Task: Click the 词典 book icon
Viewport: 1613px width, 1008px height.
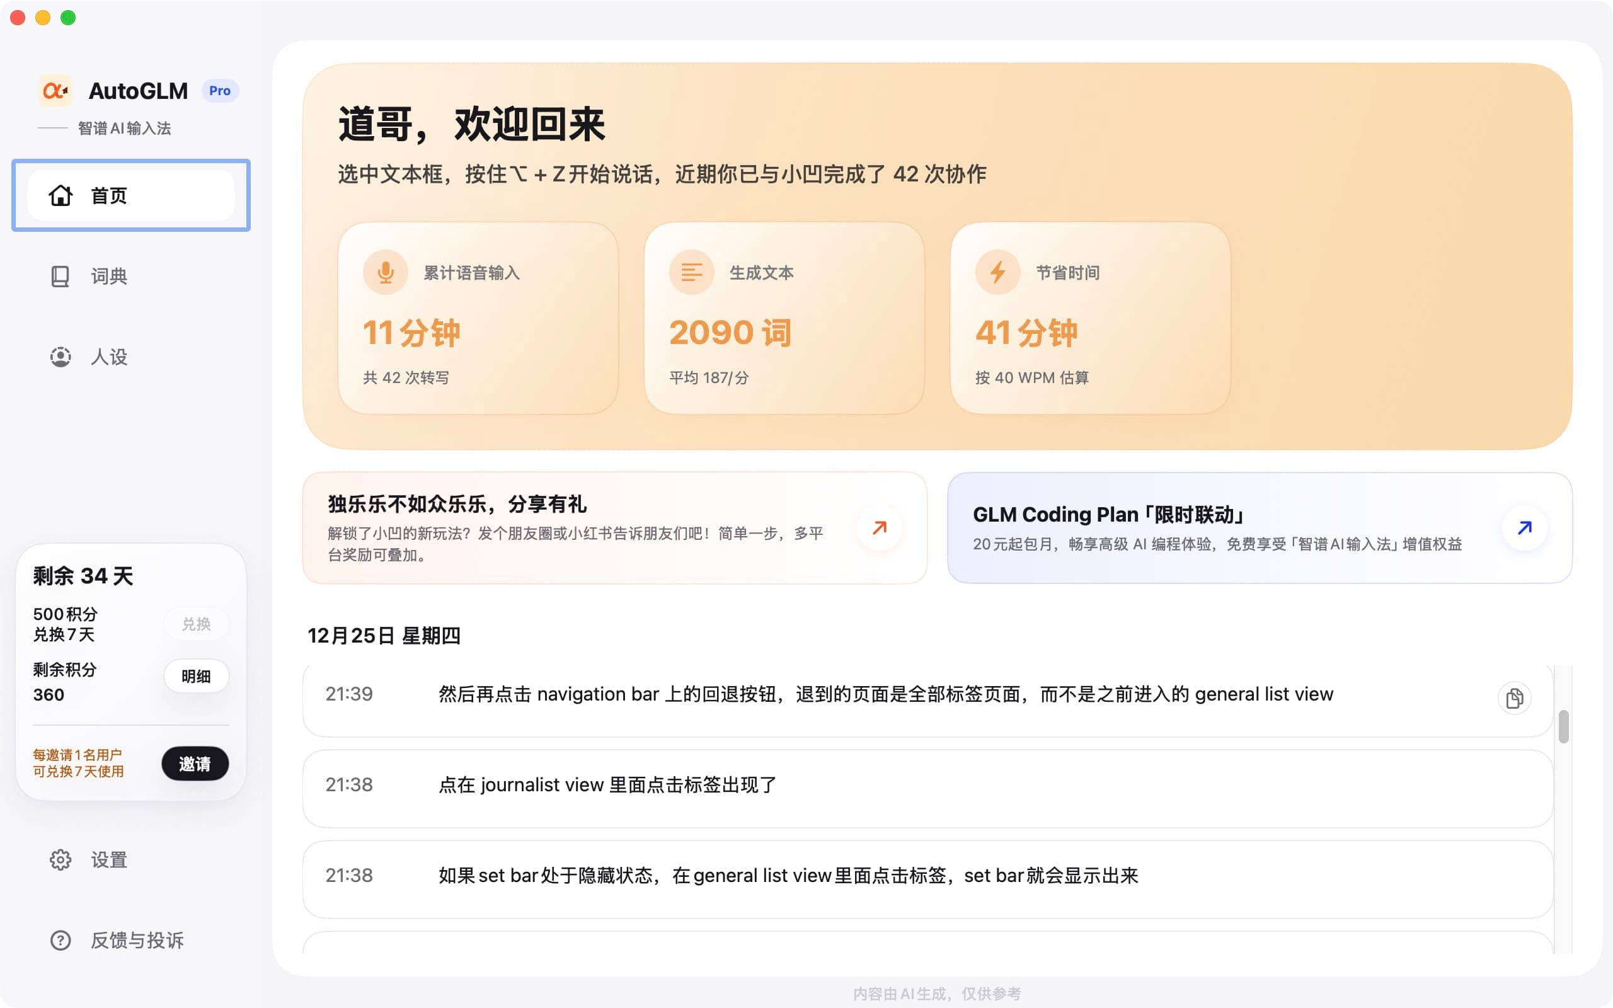Action: [x=60, y=276]
